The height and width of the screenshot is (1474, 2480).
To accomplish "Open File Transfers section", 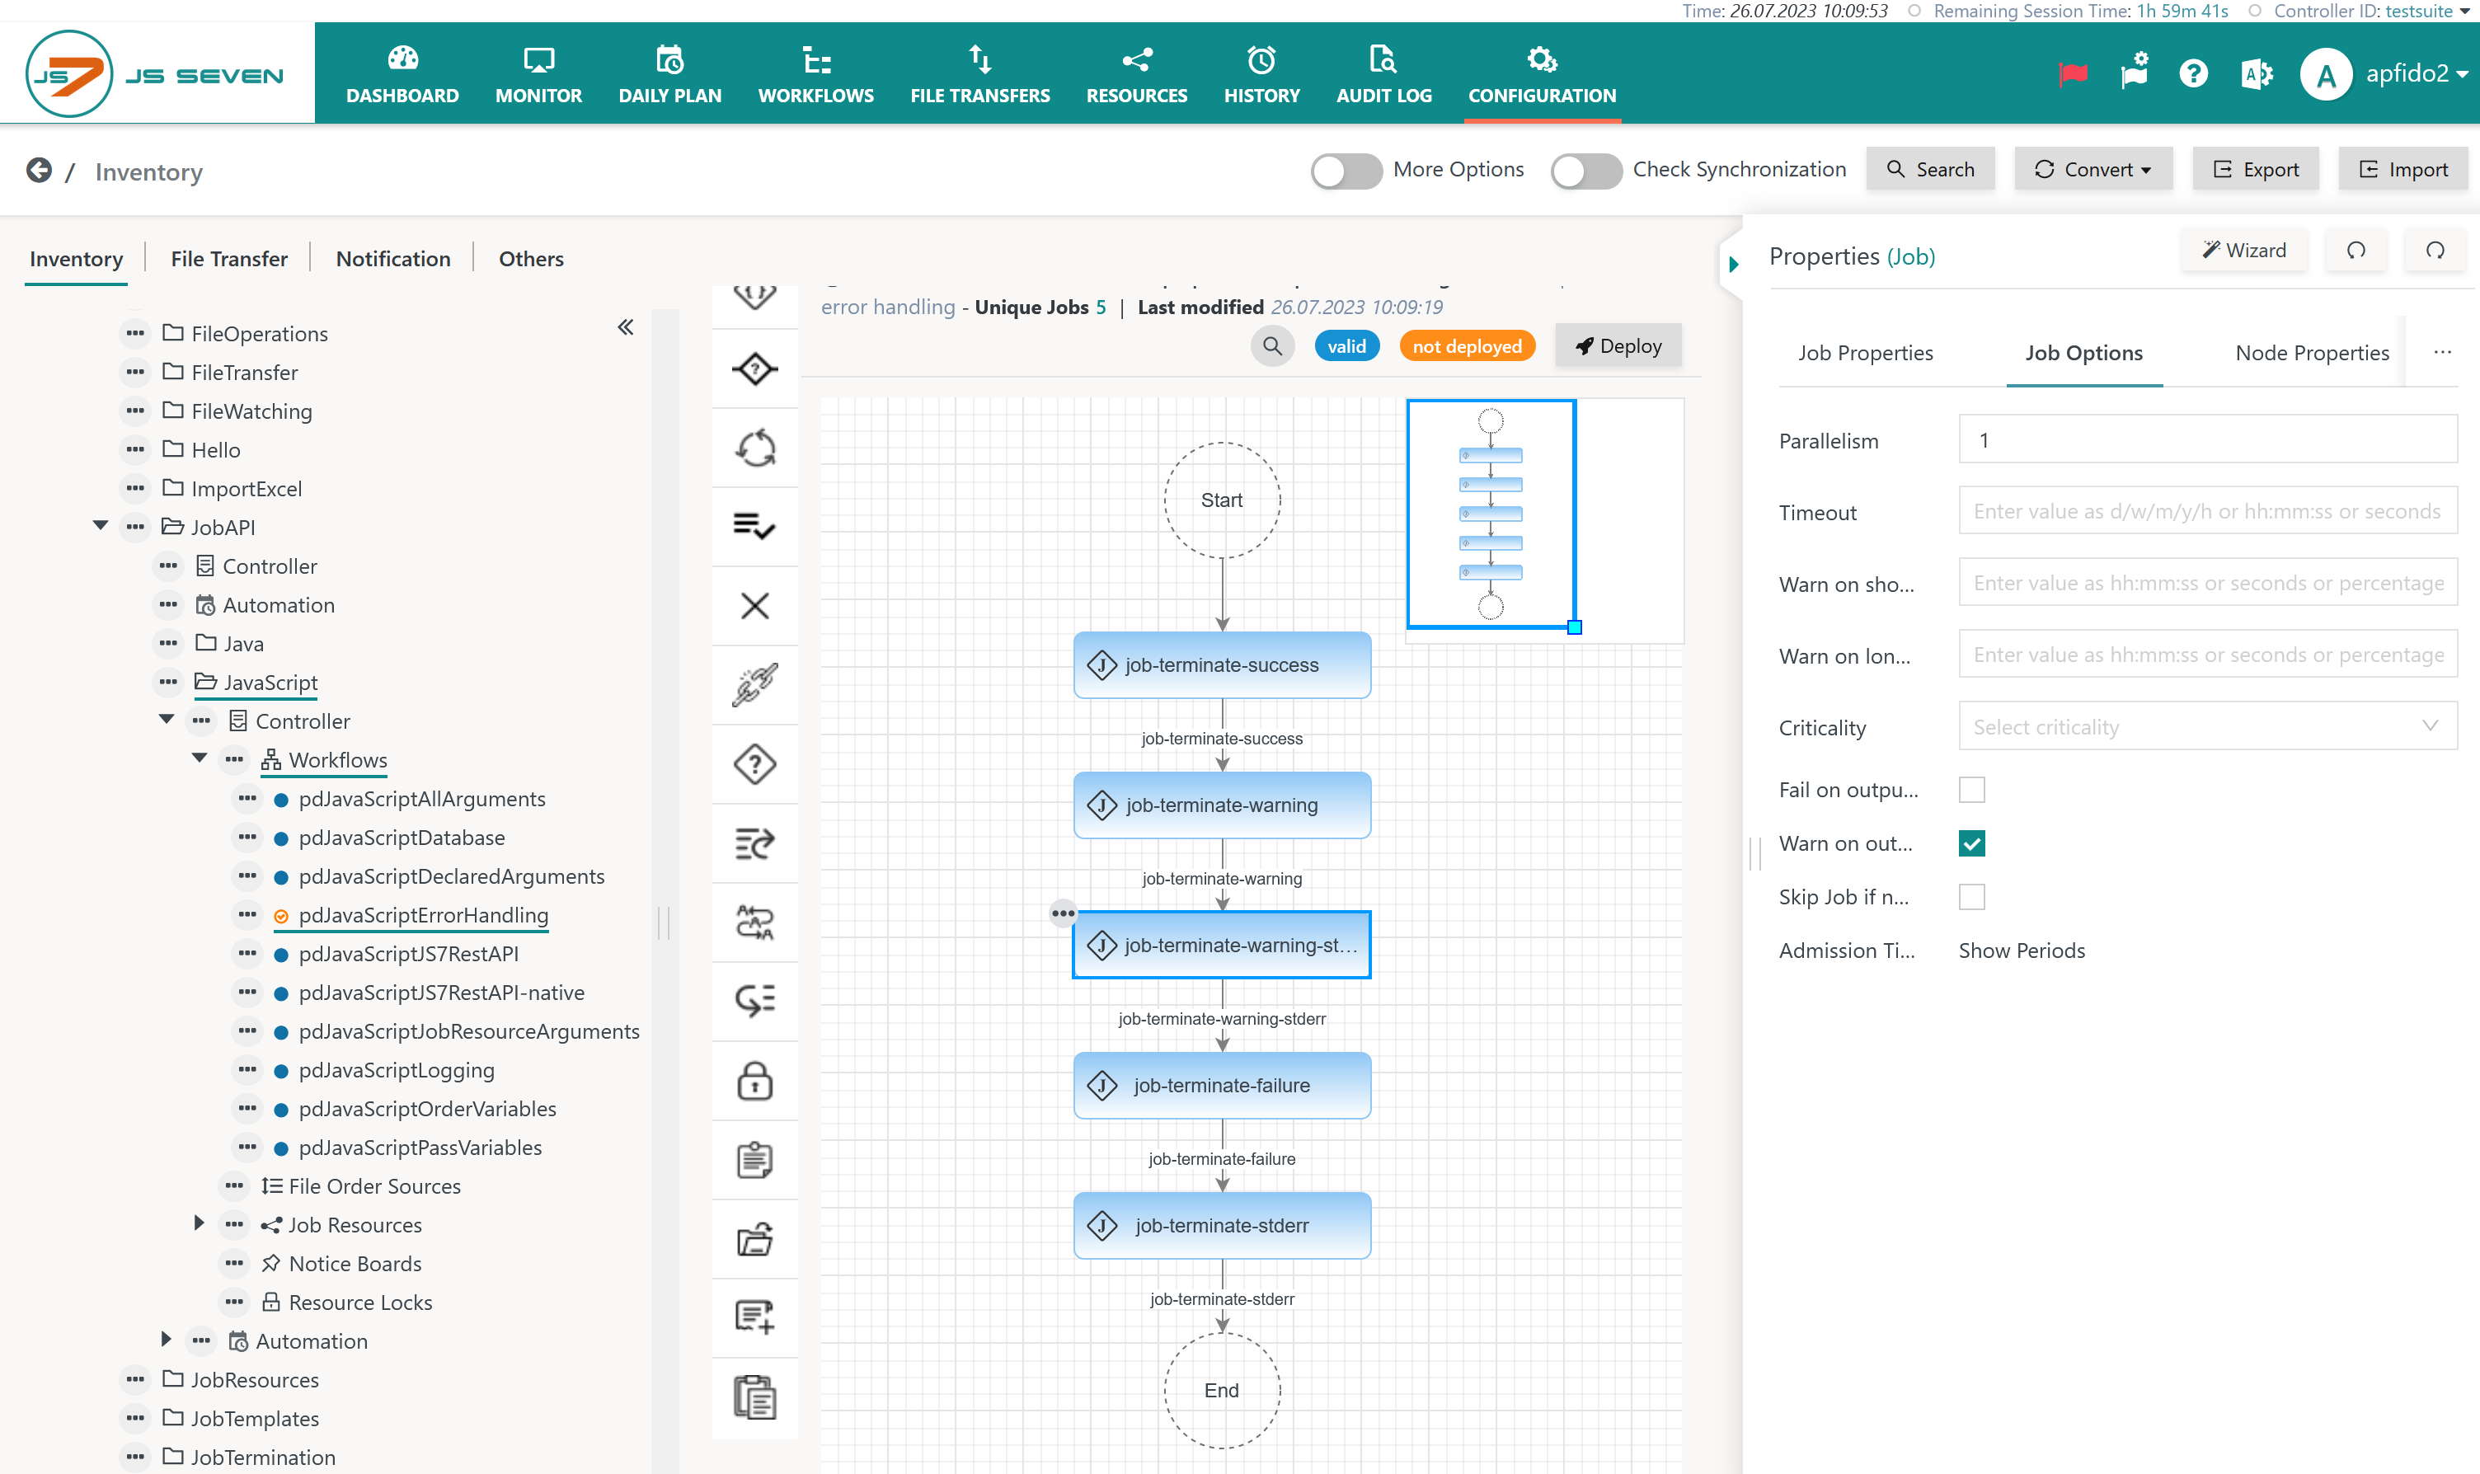I will [x=979, y=73].
